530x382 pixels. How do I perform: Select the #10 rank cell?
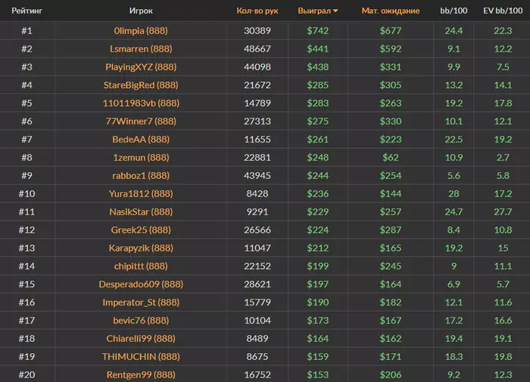(26, 193)
